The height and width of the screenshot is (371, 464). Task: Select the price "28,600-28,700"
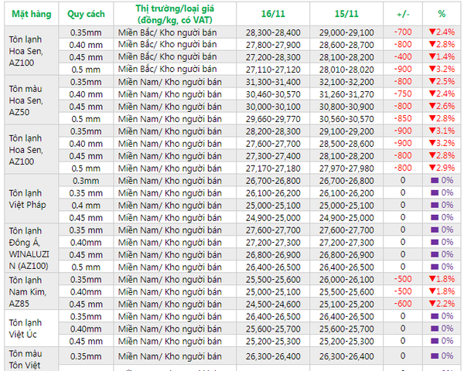point(346,45)
